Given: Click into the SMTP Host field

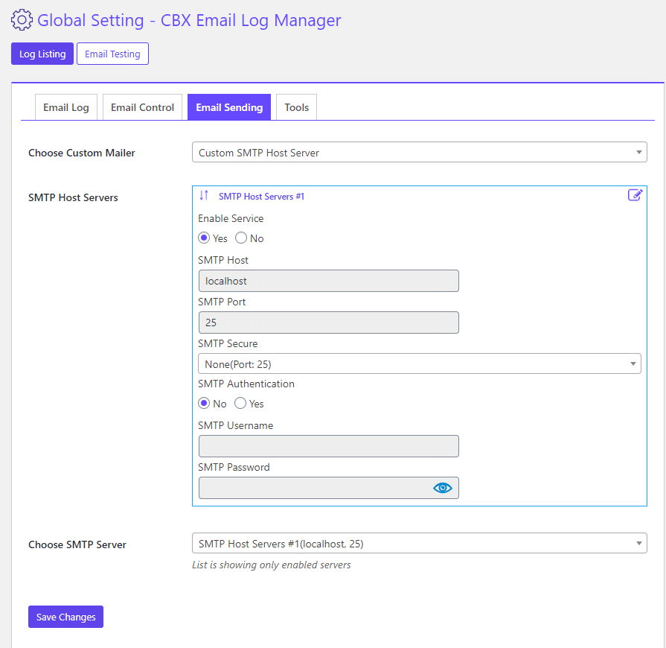Looking at the screenshot, I should tap(328, 281).
